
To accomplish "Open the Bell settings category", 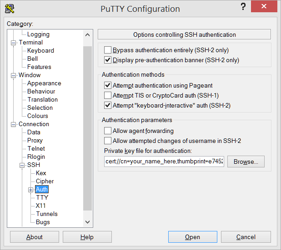I will (x=32, y=59).
